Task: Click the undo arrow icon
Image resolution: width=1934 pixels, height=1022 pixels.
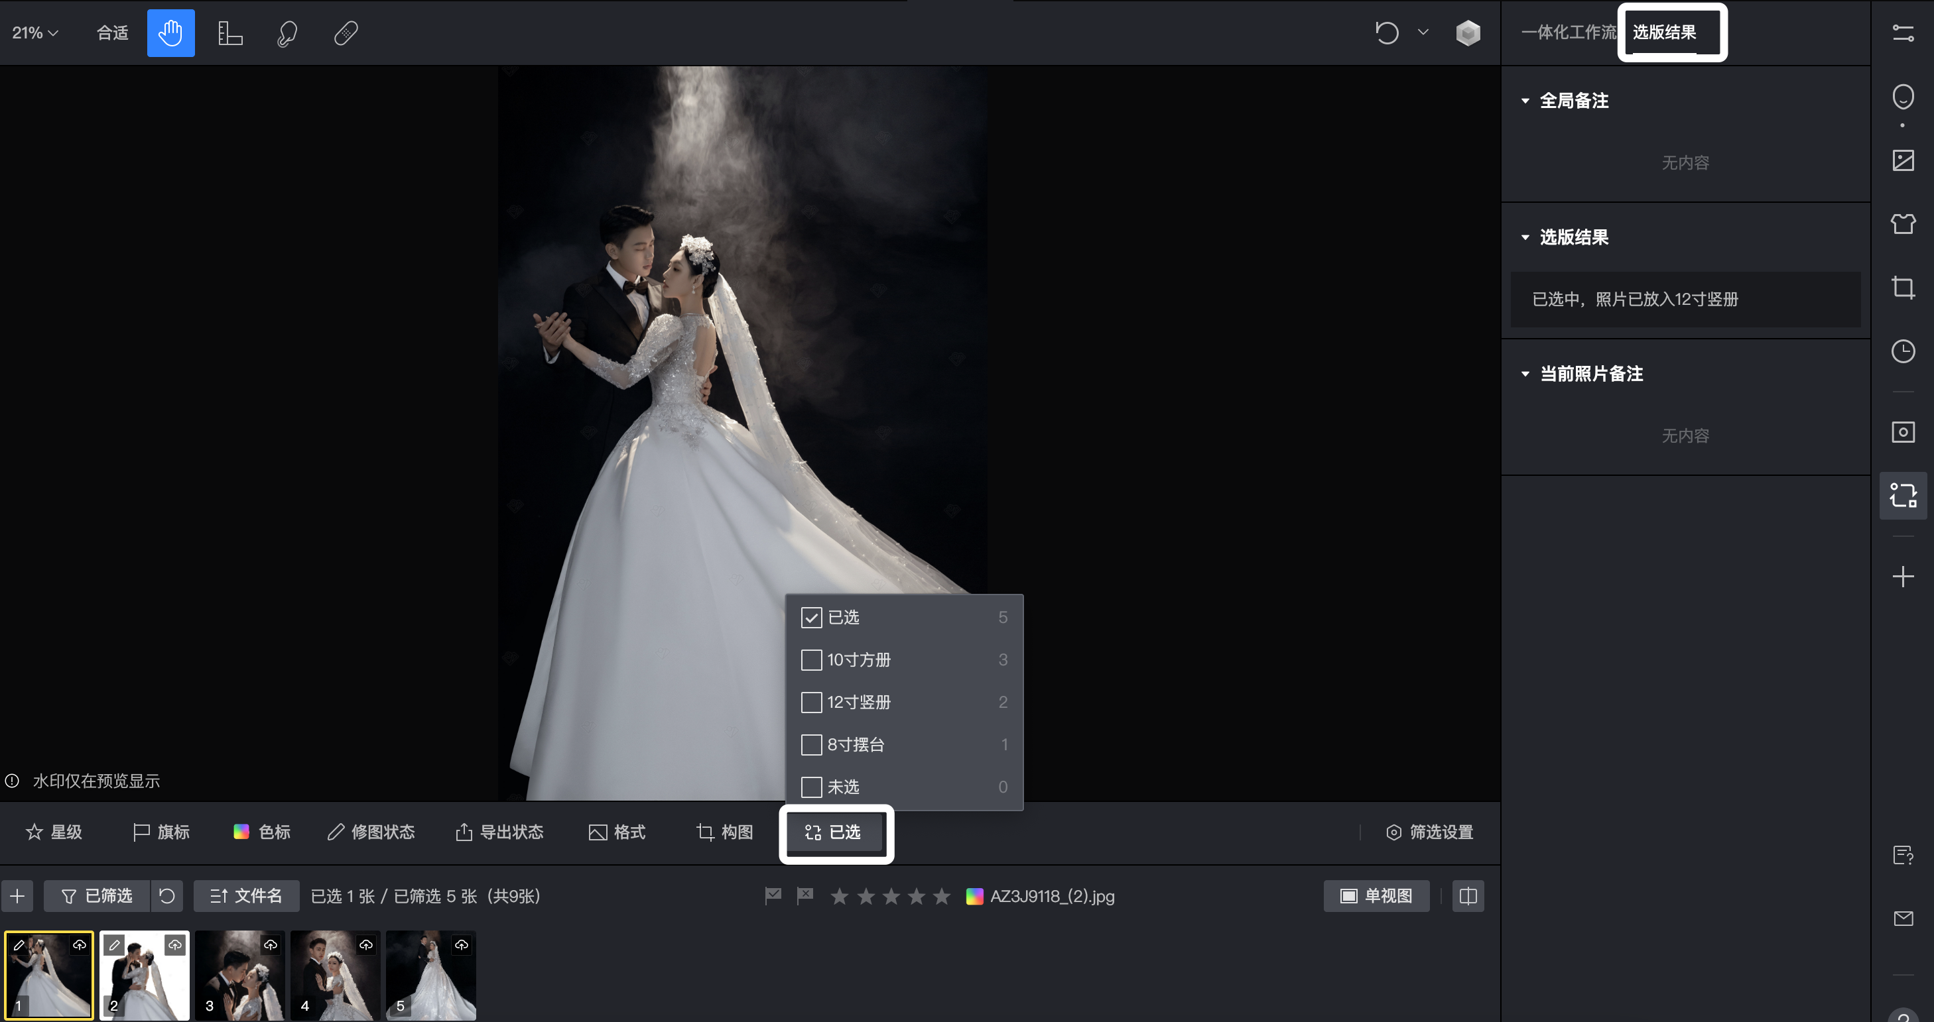Action: point(1387,32)
